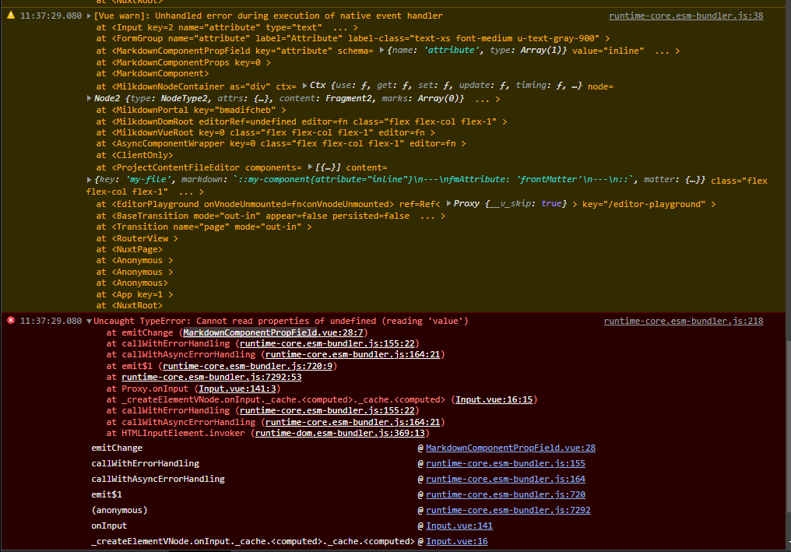Select the 'at <ClientOnly>' line

[x=135, y=155]
